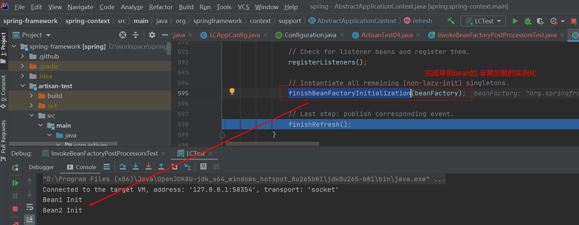This screenshot has width=579, height=225.
Task: Run LCTest with coverage
Action: [540, 21]
